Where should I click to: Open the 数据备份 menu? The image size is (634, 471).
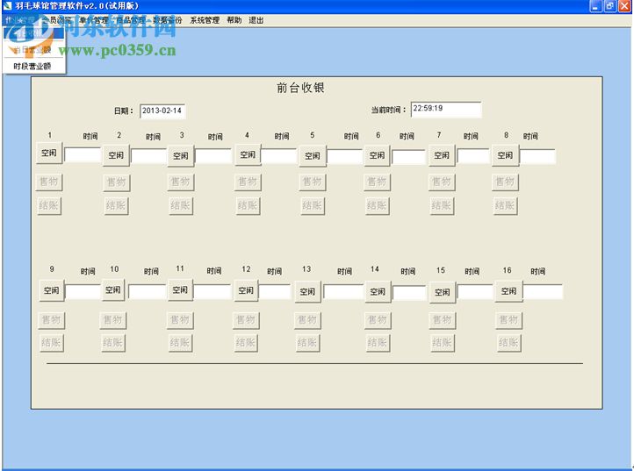pyautogui.click(x=168, y=20)
